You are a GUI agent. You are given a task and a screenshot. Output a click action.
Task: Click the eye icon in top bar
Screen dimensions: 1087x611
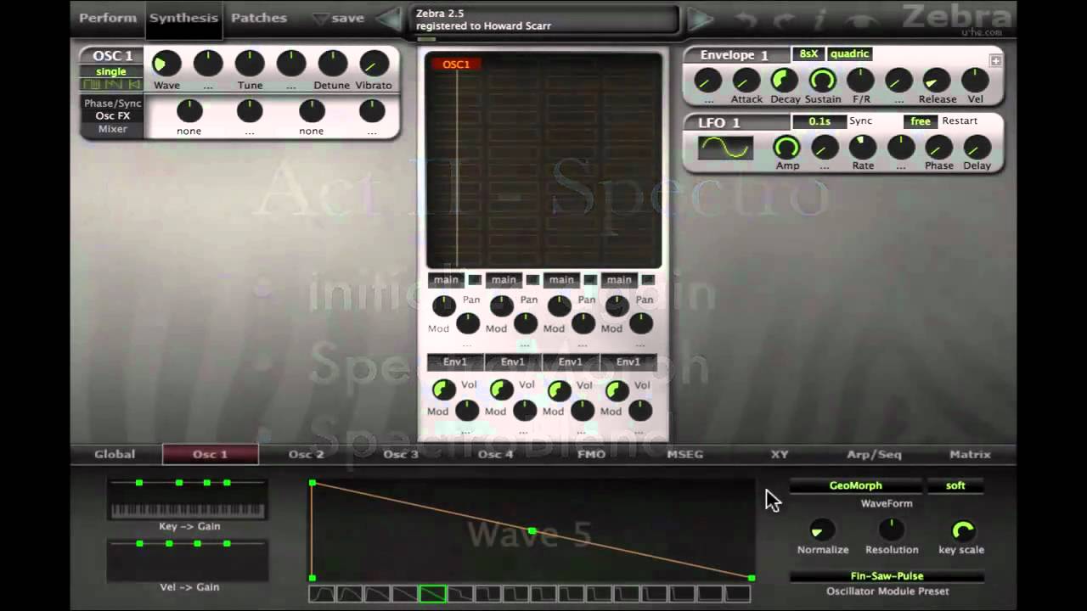[861, 20]
